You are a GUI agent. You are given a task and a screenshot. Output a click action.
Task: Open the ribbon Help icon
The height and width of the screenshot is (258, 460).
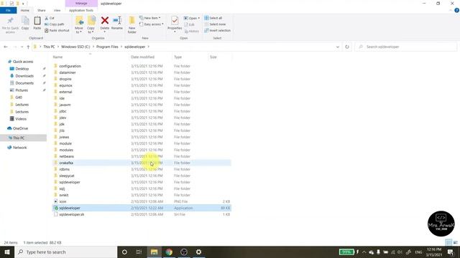click(456, 10)
